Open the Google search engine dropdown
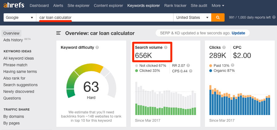 point(20,18)
